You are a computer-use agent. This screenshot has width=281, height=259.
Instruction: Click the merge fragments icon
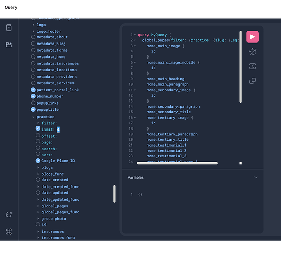pyautogui.click(x=253, y=66)
